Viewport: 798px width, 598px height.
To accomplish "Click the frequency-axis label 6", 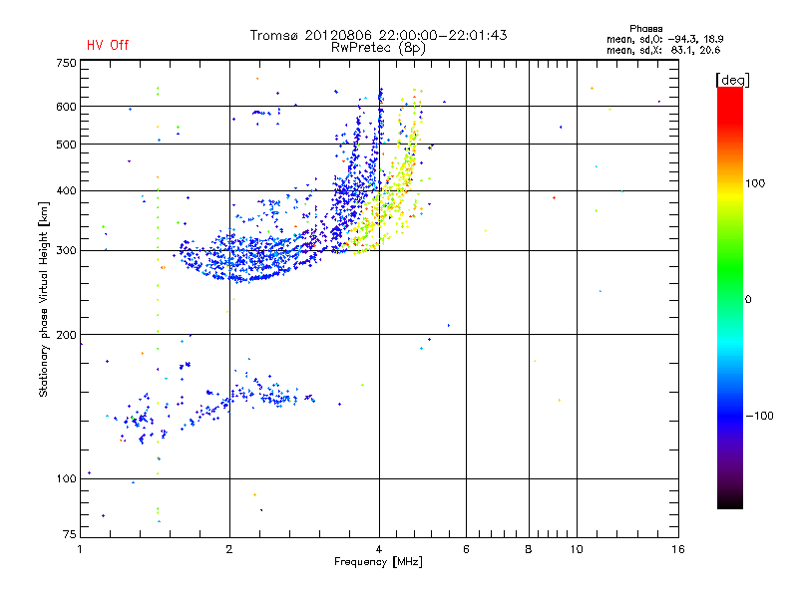I will click(x=466, y=549).
